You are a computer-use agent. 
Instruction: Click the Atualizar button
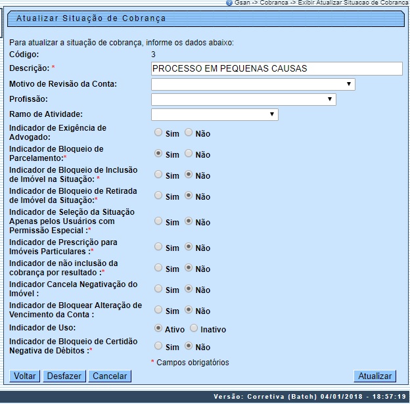(x=375, y=376)
